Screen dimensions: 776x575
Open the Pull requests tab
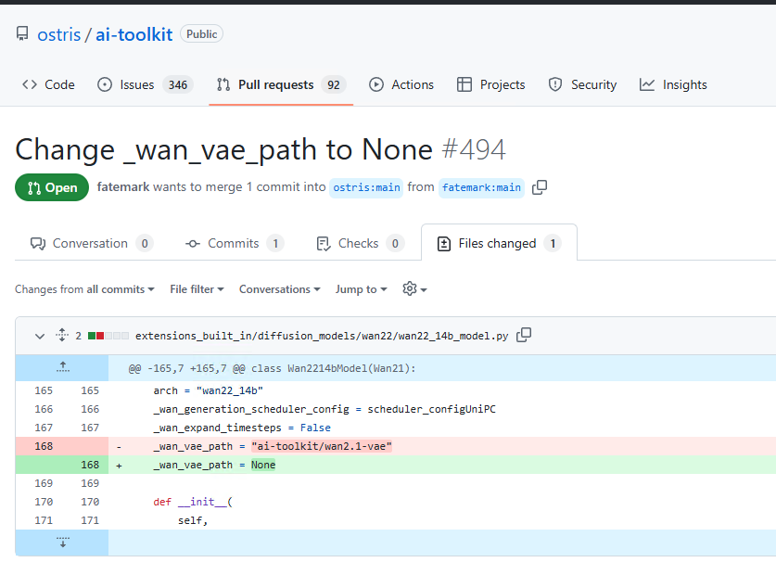coord(281,84)
